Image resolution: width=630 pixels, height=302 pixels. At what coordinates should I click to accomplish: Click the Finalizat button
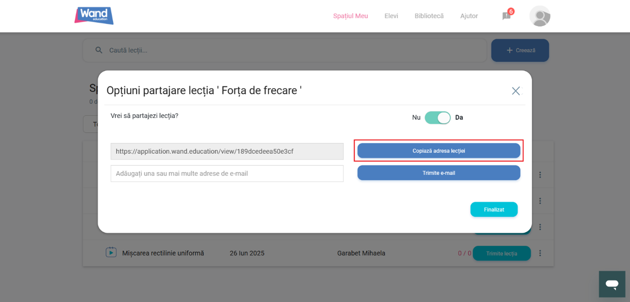493,210
